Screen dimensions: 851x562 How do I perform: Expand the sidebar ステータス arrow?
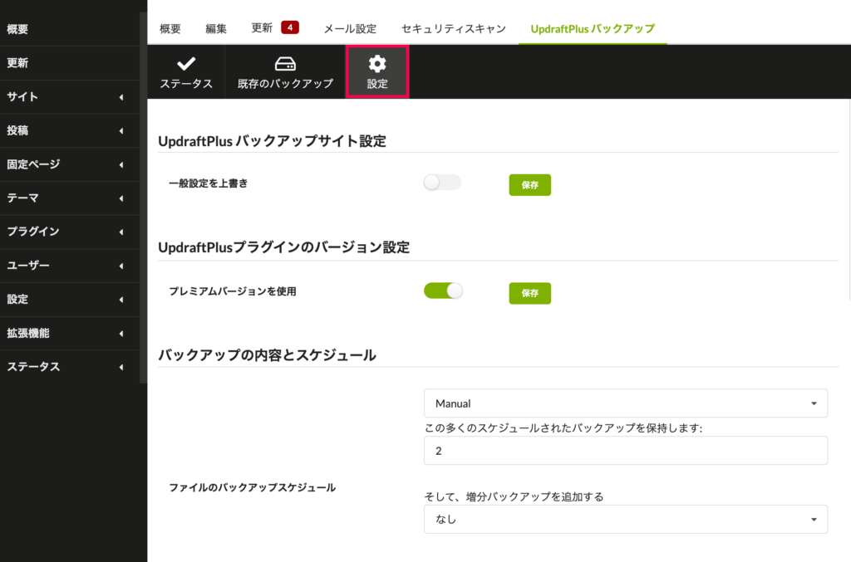[121, 368]
